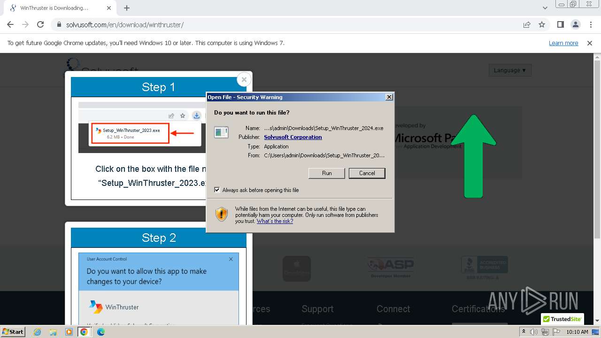Reload the Solvusoft page
The width and height of the screenshot is (601, 338).
coord(40,25)
